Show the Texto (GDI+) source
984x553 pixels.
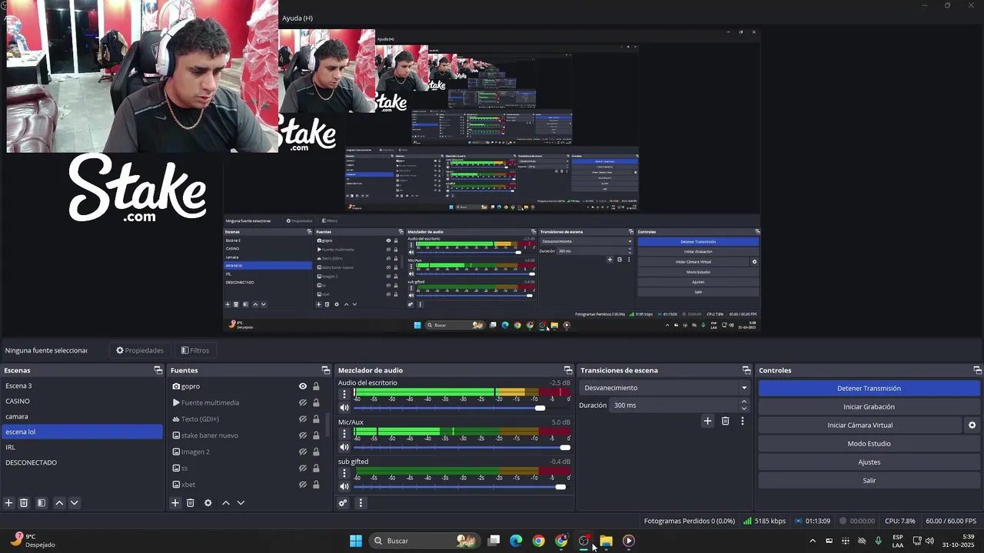click(x=303, y=419)
